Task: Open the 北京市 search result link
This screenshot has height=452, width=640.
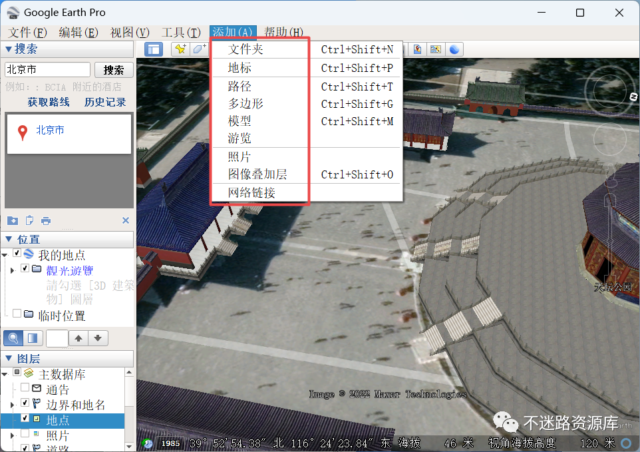Action: [50, 130]
